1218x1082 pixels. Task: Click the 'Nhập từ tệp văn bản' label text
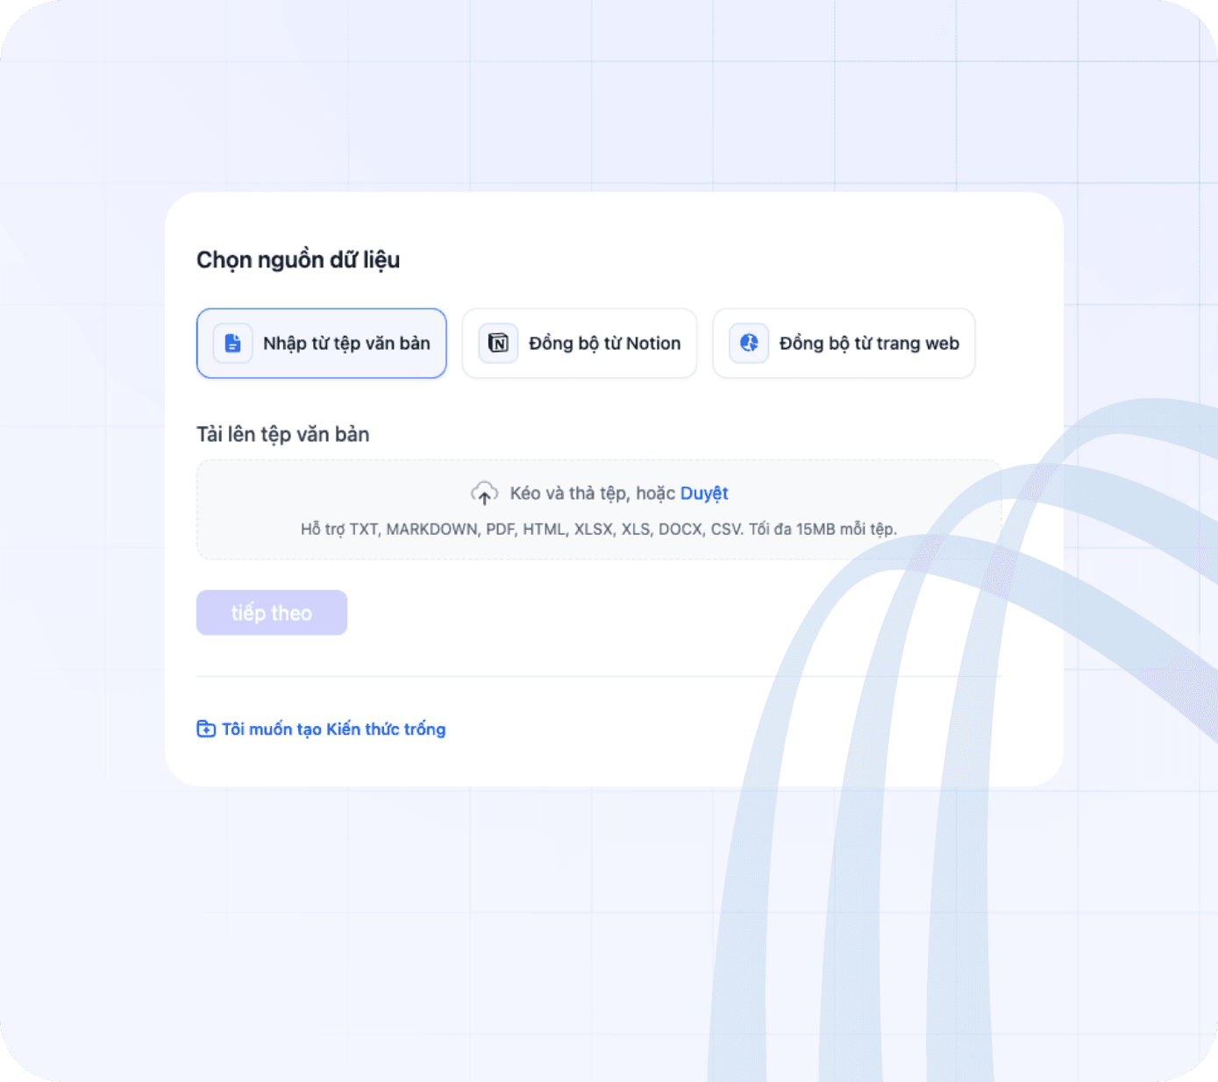coord(346,343)
